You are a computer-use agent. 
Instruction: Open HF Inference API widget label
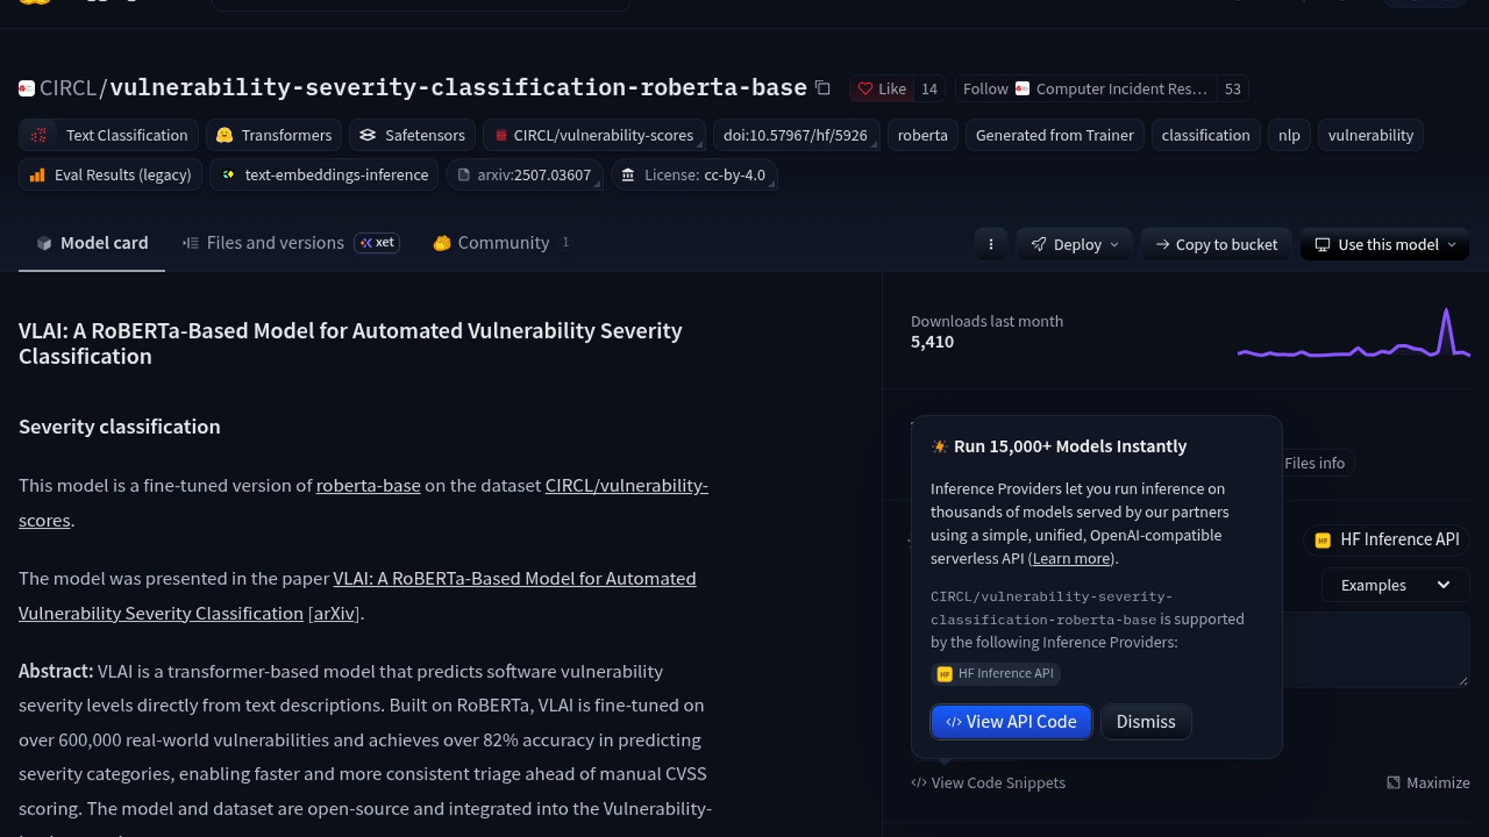pos(1387,539)
